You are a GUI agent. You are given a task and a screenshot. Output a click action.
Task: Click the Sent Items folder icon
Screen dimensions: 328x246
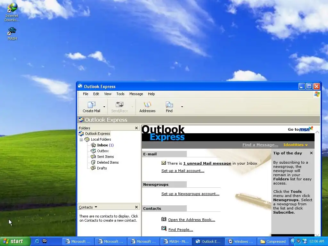click(93, 157)
